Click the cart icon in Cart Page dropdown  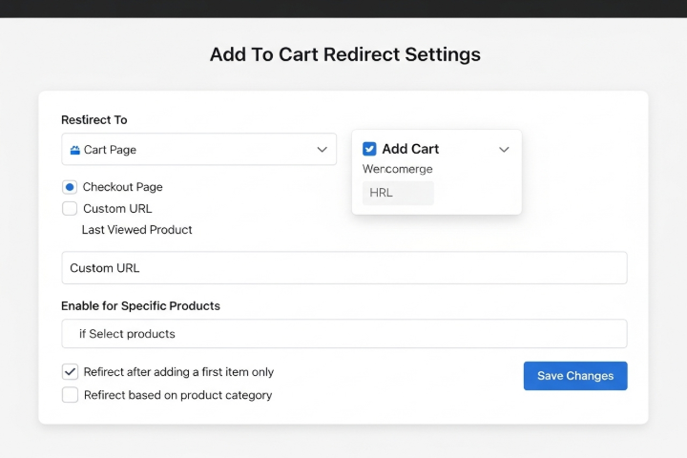75,150
